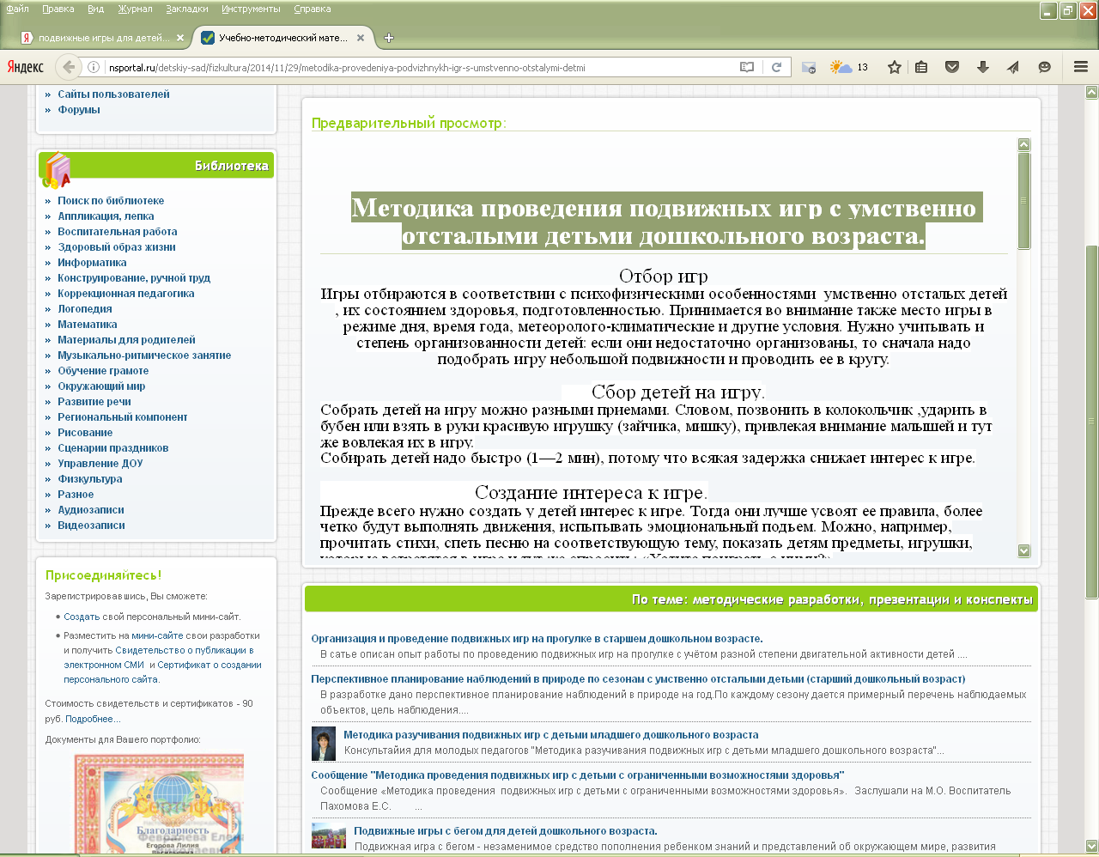Screen dimensions: 1099x857
Task: Select the 'Учебно-методический мате...' tab
Action: point(282,38)
